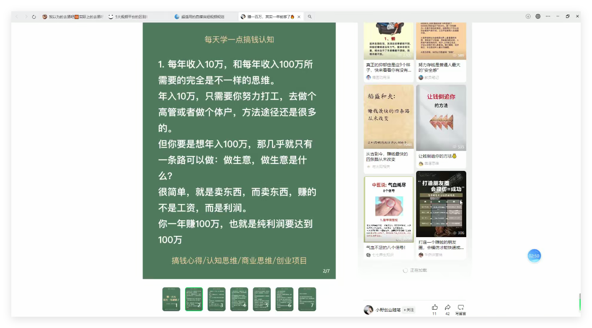
Task: Open the three-dot more menu
Action: pos(548,16)
